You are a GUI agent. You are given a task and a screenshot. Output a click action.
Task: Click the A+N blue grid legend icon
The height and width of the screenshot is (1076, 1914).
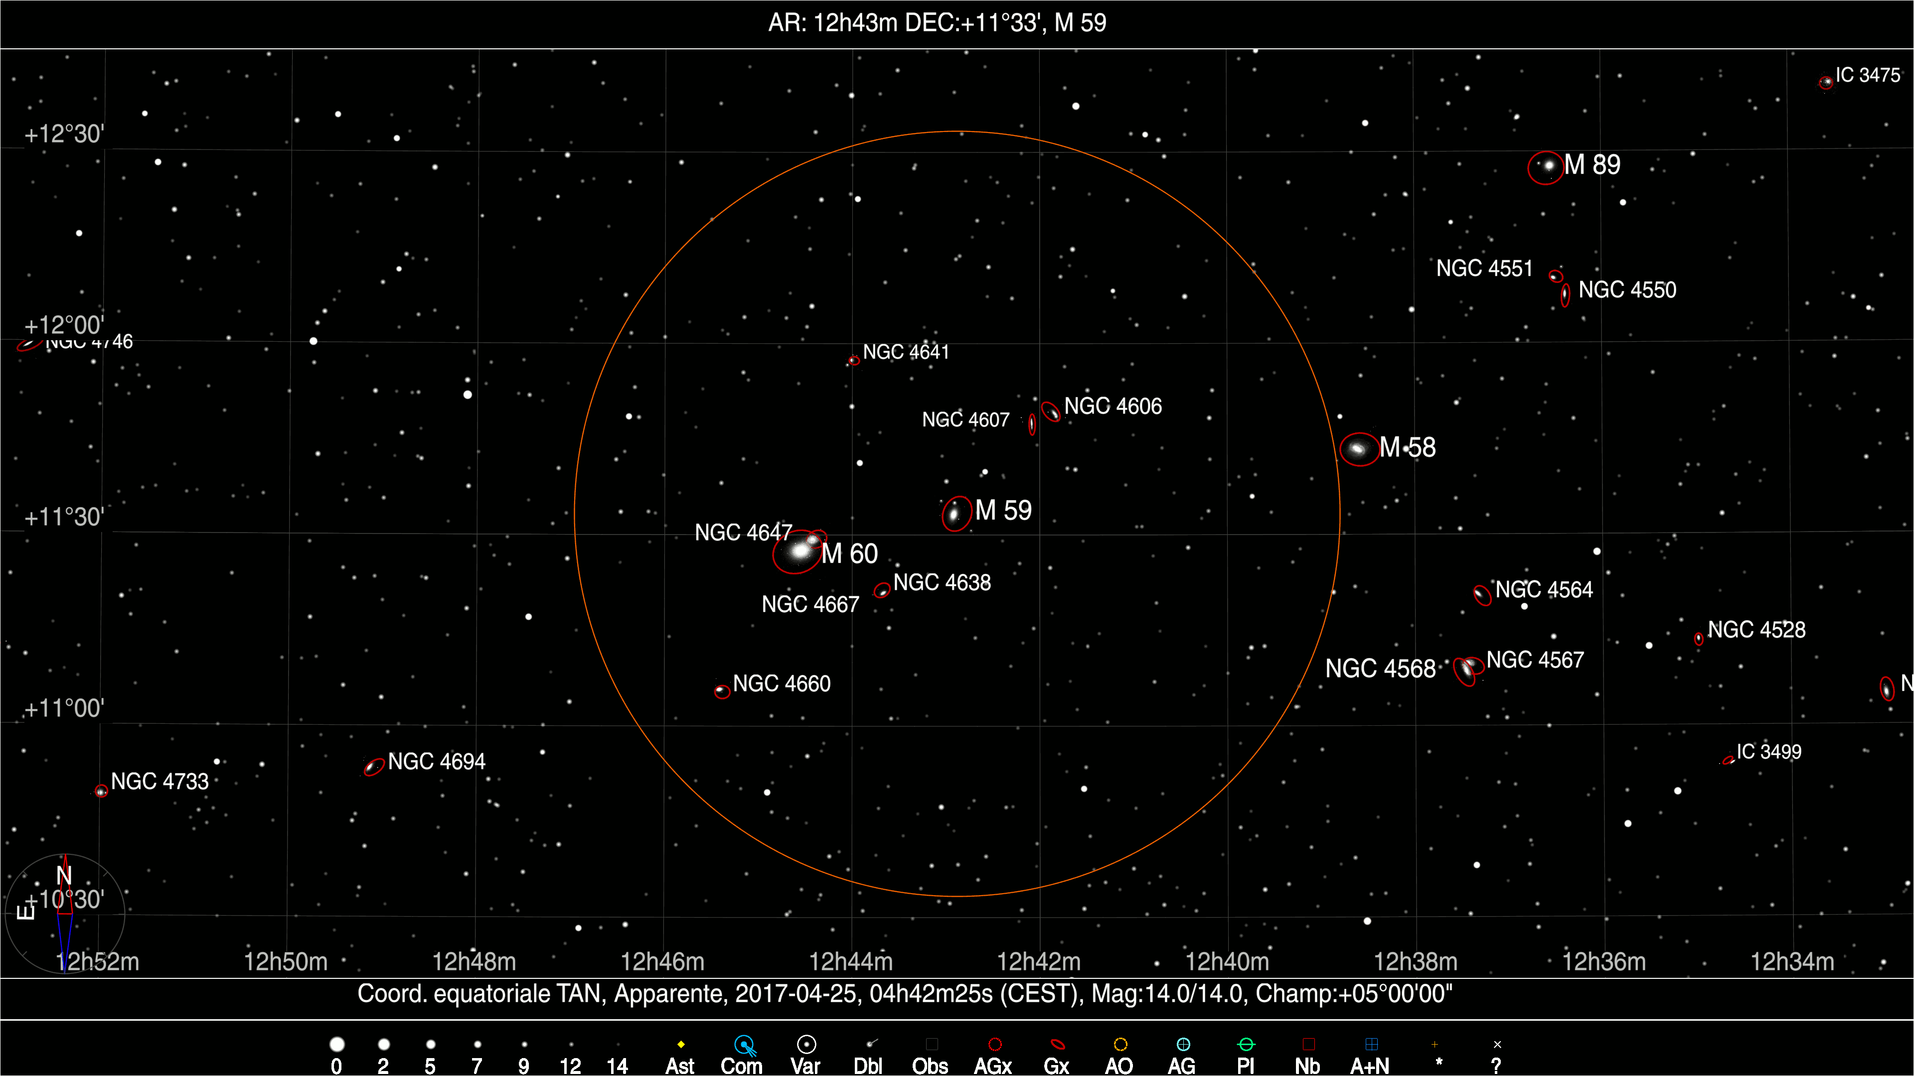tap(1372, 1045)
